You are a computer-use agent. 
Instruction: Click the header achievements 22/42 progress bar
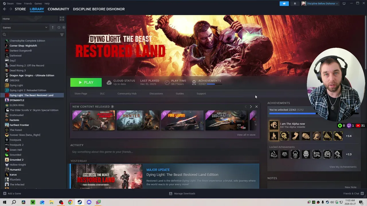point(214,84)
